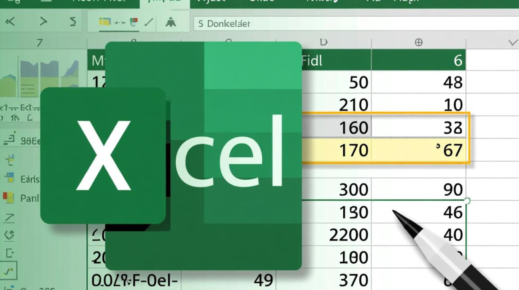The height and width of the screenshot is (290, 519).
Task: Click the diagonal slash toolbar icon
Action: click(x=149, y=22)
